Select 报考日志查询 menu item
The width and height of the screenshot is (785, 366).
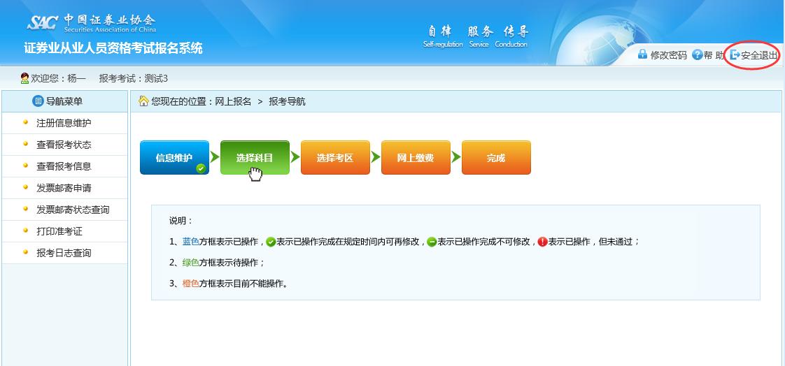(64, 253)
